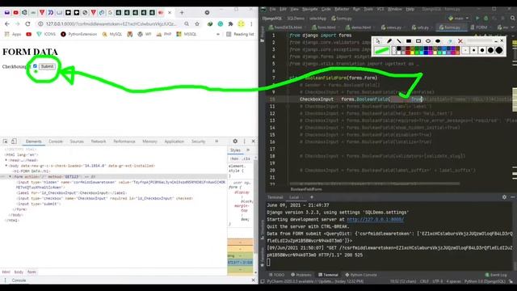Add a new terminal session tab

pyautogui.click(x=312, y=197)
